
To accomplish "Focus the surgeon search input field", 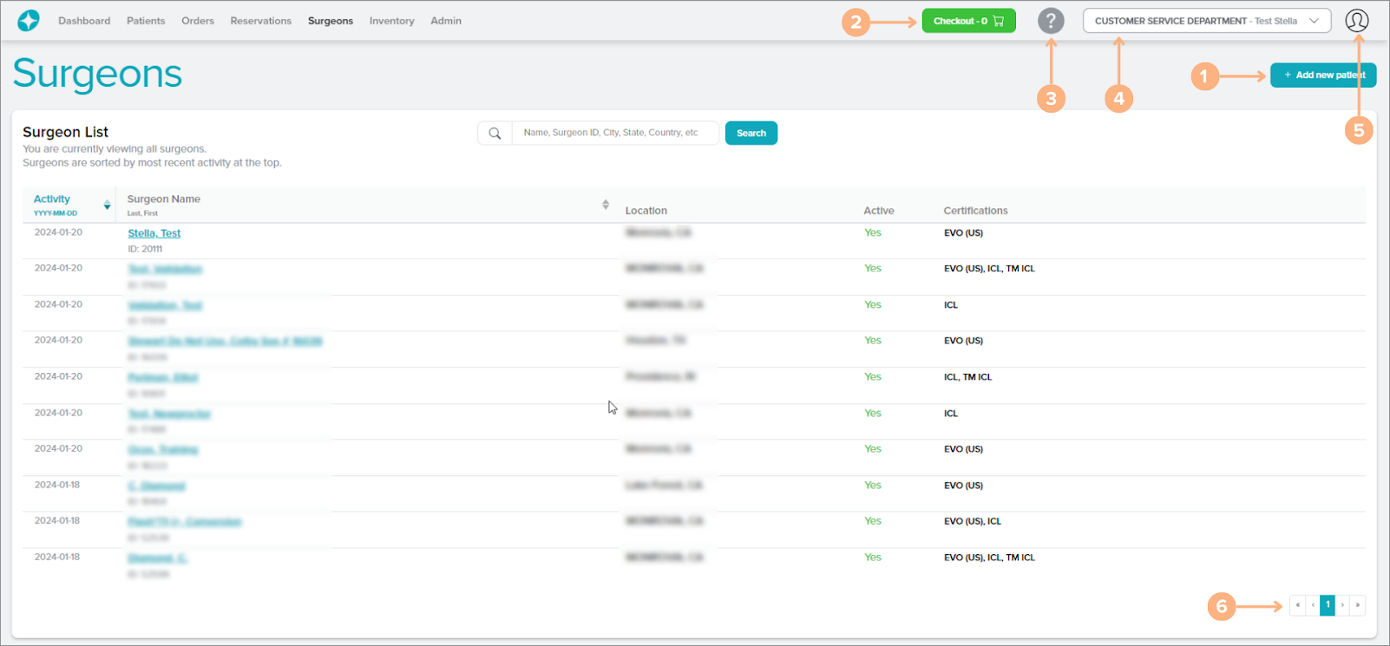I will click(x=614, y=134).
